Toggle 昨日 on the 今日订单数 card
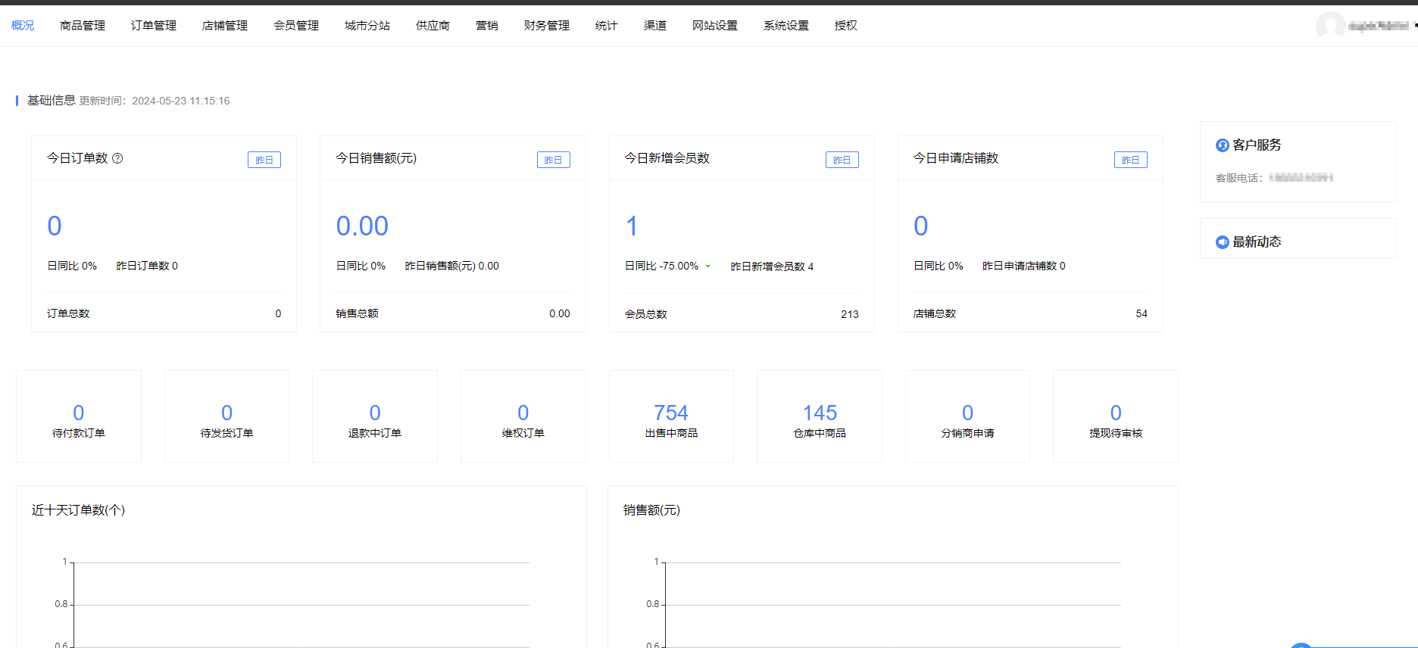Viewport: 1418px width, 648px height. tap(264, 160)
